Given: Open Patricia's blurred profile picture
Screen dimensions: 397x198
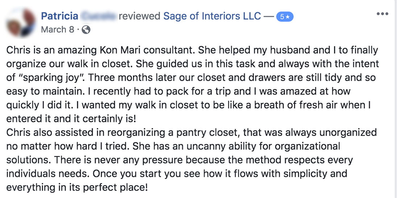Looking at the screenshot, I should 21,22.
